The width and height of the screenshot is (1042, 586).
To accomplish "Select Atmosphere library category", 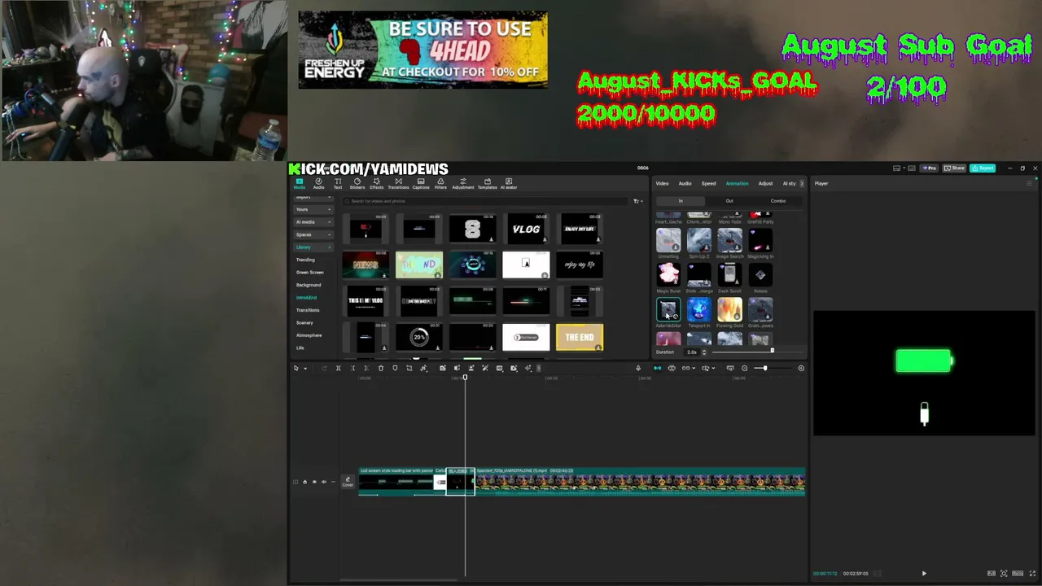I will point(309,335).
